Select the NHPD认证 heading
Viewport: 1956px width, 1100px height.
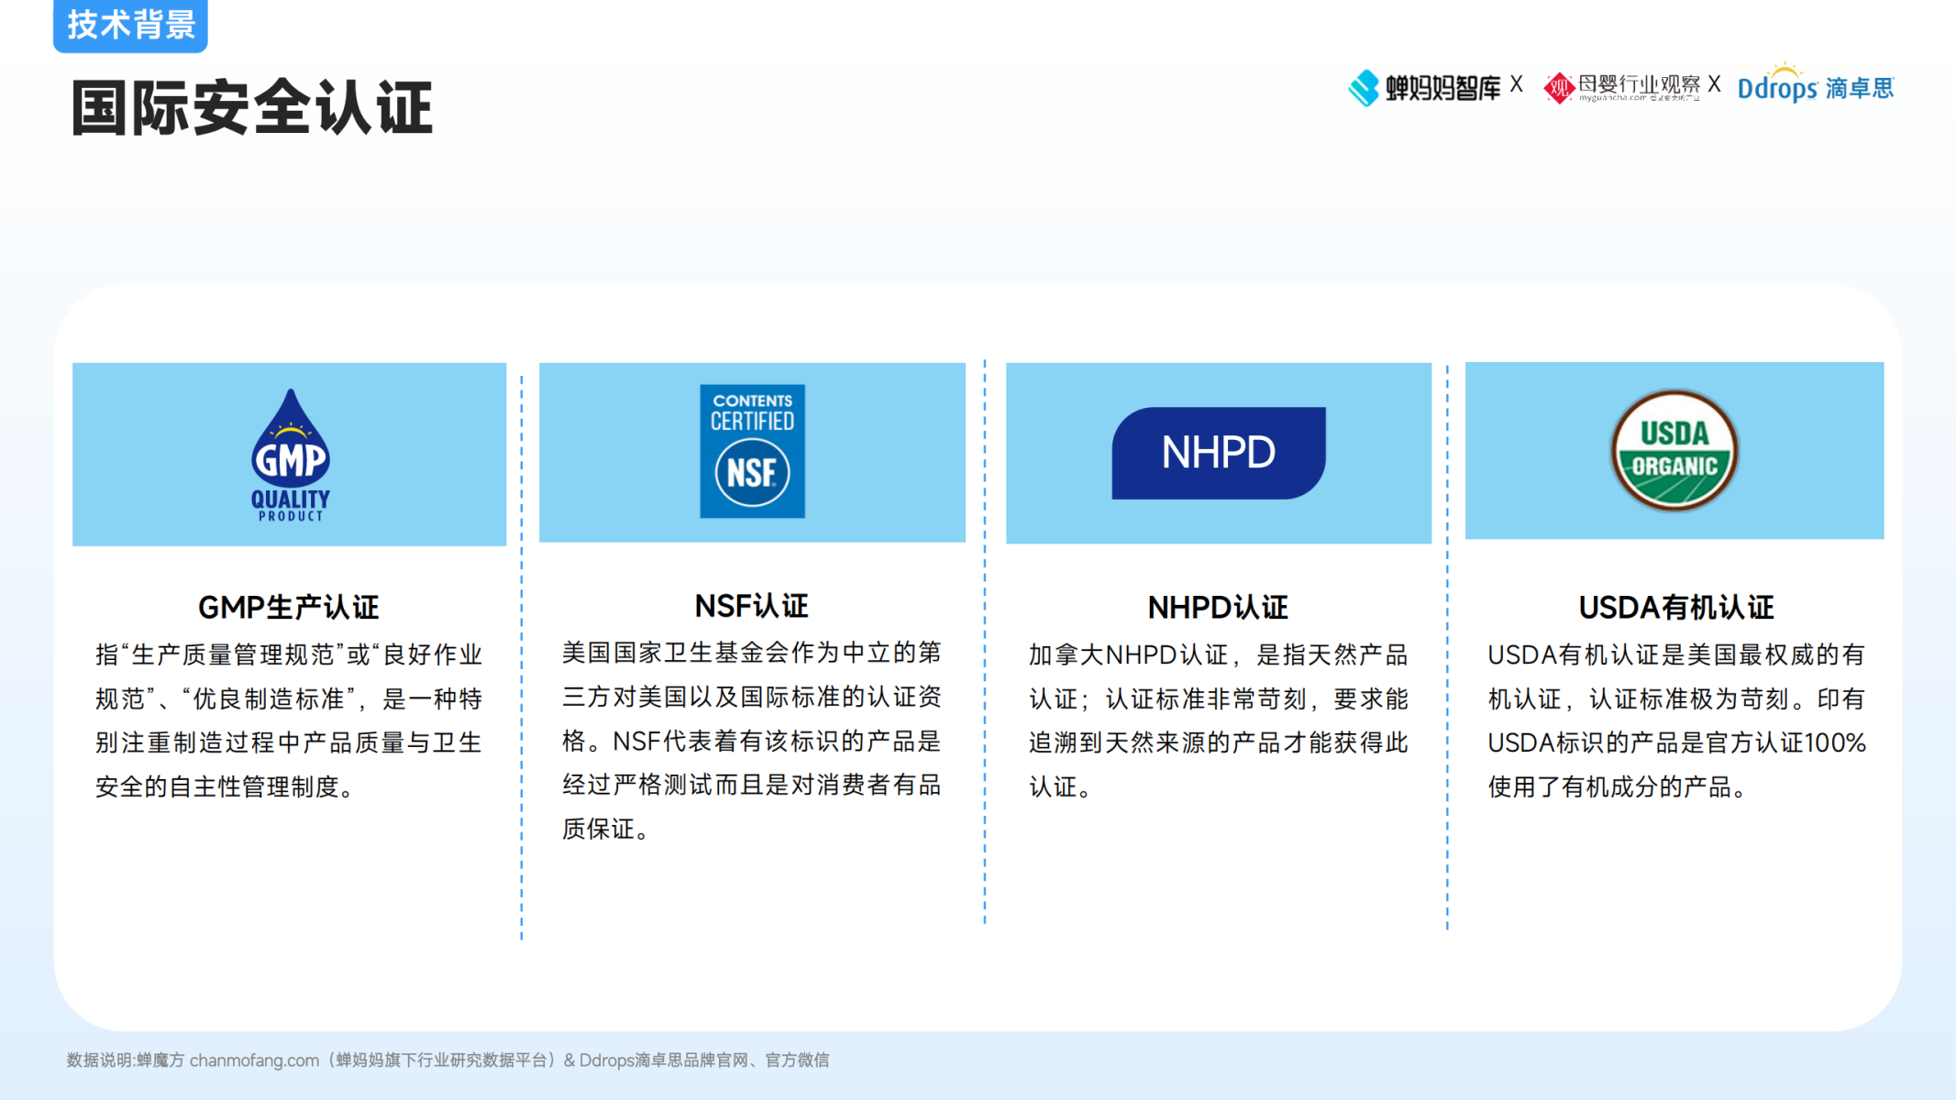[1218, 607]
